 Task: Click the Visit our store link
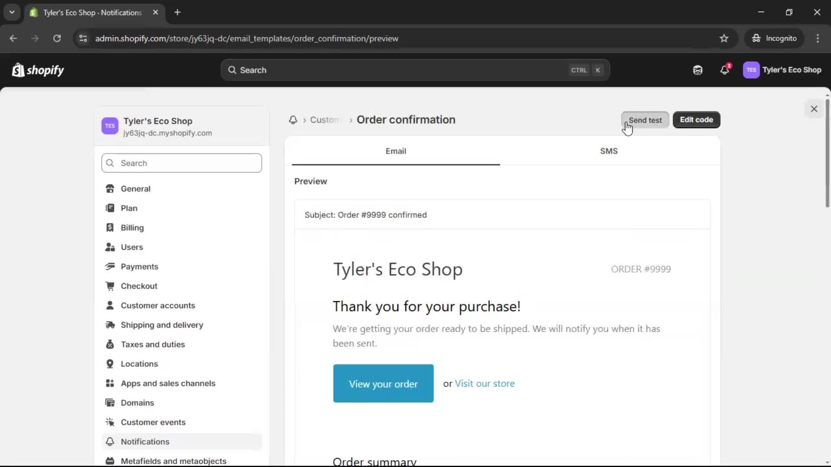click(x=484, y=384)
